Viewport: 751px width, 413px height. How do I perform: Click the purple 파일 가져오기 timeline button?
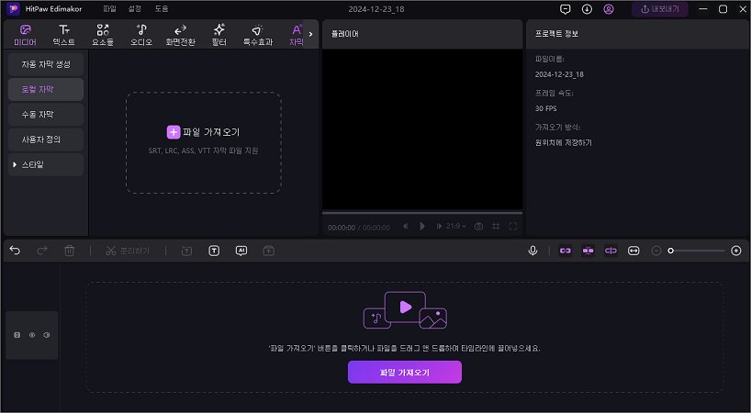click(405, 373)
